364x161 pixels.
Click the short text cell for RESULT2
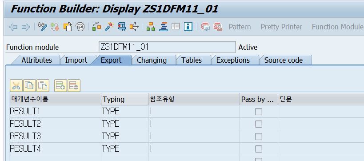[321, 124]
